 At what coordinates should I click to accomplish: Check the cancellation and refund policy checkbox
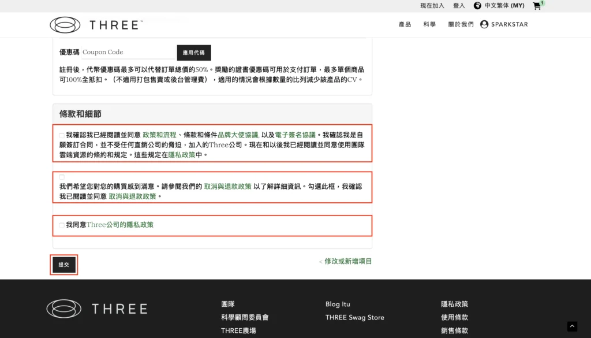(x=62, y=177)
